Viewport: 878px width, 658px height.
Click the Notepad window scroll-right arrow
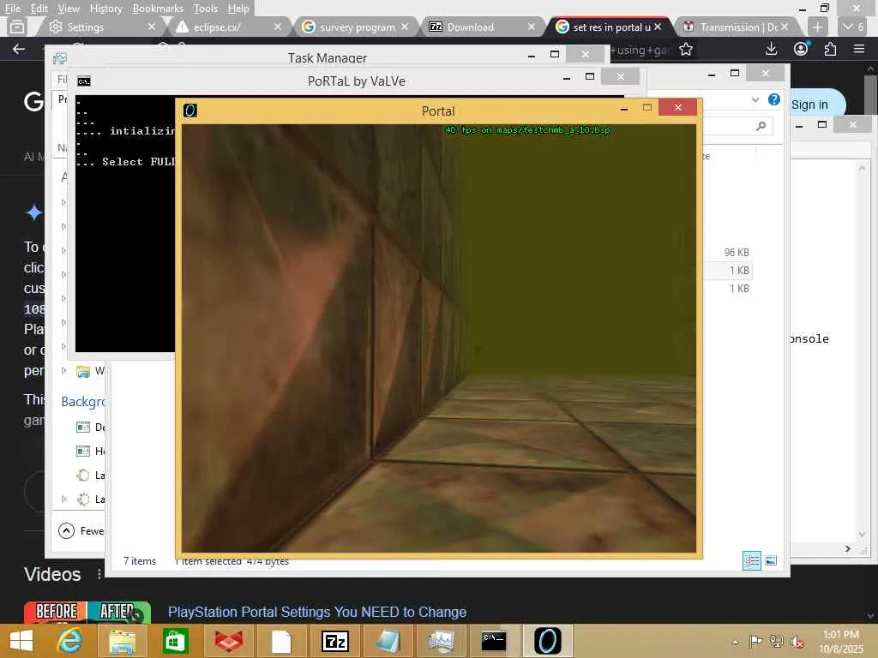[848, 549]
